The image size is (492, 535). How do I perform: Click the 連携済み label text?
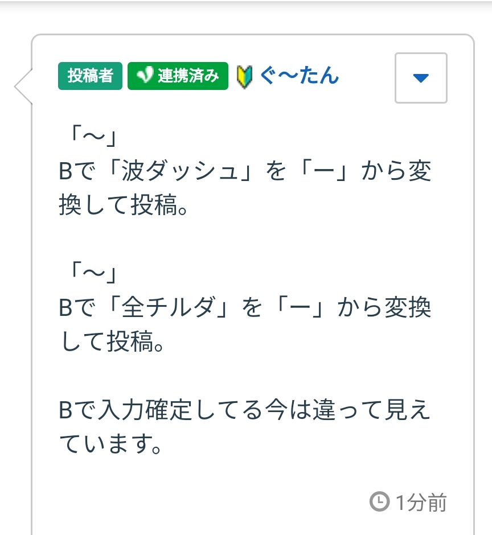coord(188,76)
